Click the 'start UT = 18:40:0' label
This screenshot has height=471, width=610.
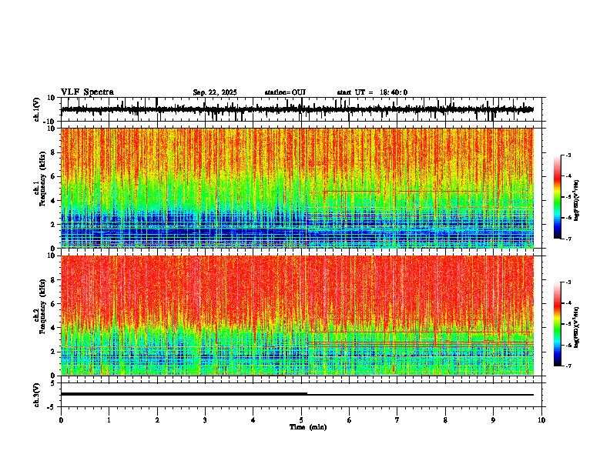click(x=372, y=92)
